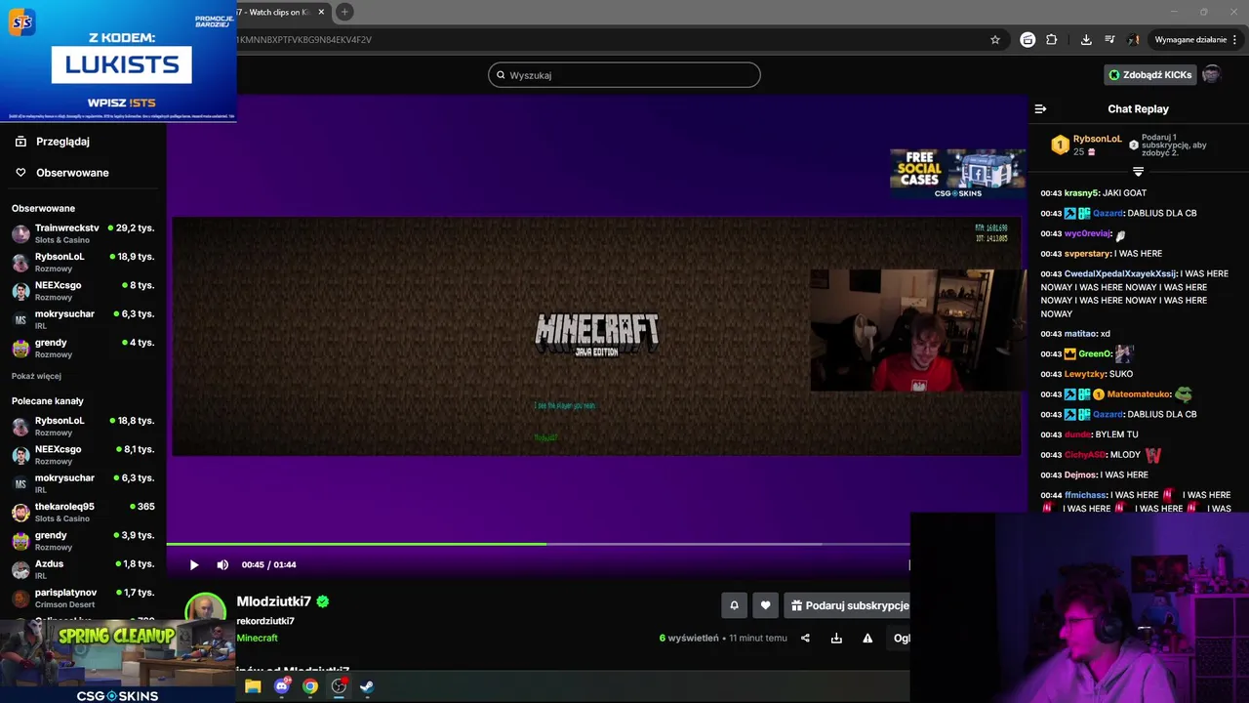The width and height of the screenshot is (1249, 703).
Task: Open Steam from the taskbar
Action: coord(367,686)
